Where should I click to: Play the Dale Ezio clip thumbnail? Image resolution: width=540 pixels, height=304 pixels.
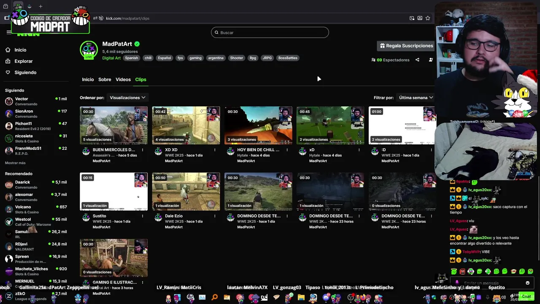click(x=186, y=192)
